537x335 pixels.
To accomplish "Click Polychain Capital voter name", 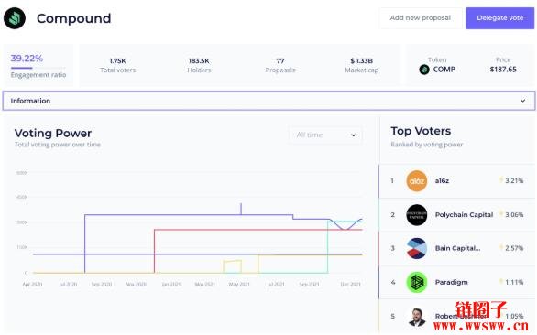I will [x=464, y=214].
